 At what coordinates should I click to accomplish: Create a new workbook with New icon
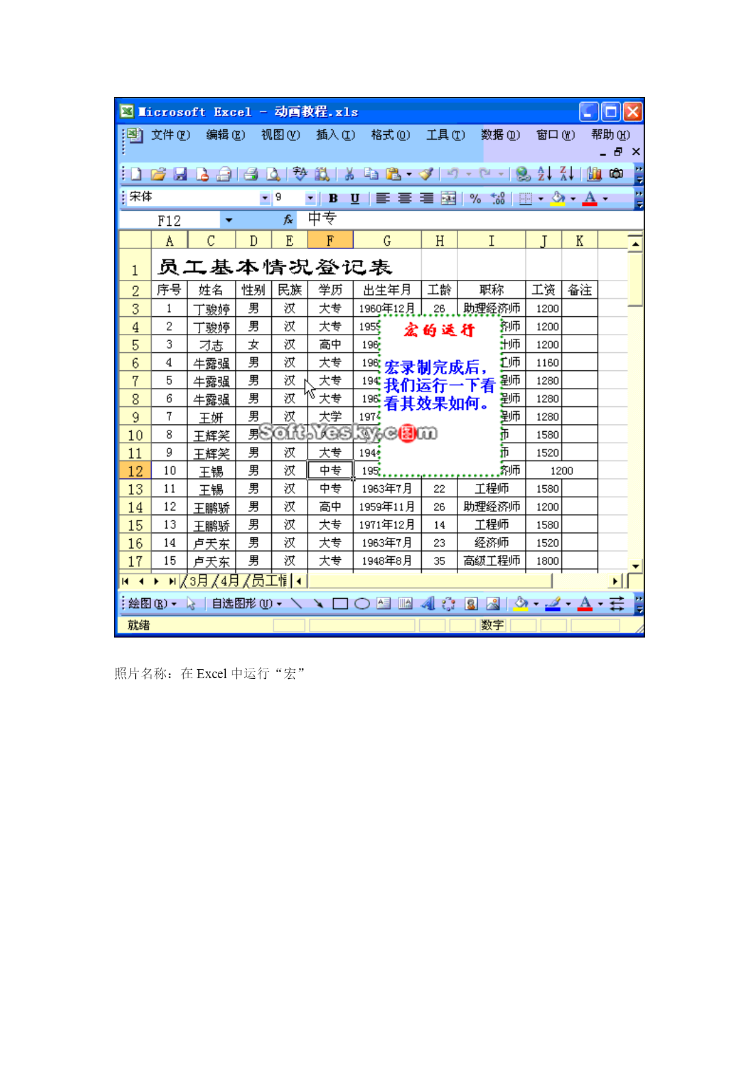coord(136,174)
